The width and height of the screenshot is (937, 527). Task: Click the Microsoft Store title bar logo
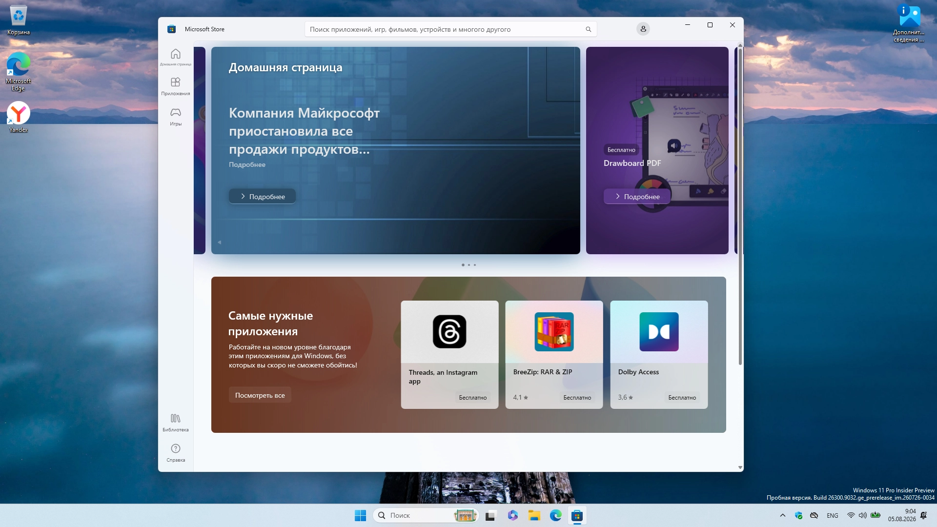171,29
